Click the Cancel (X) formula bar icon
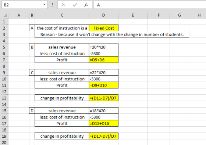The width and height of the screenshot is (206, 145). (x=63, y=5)
